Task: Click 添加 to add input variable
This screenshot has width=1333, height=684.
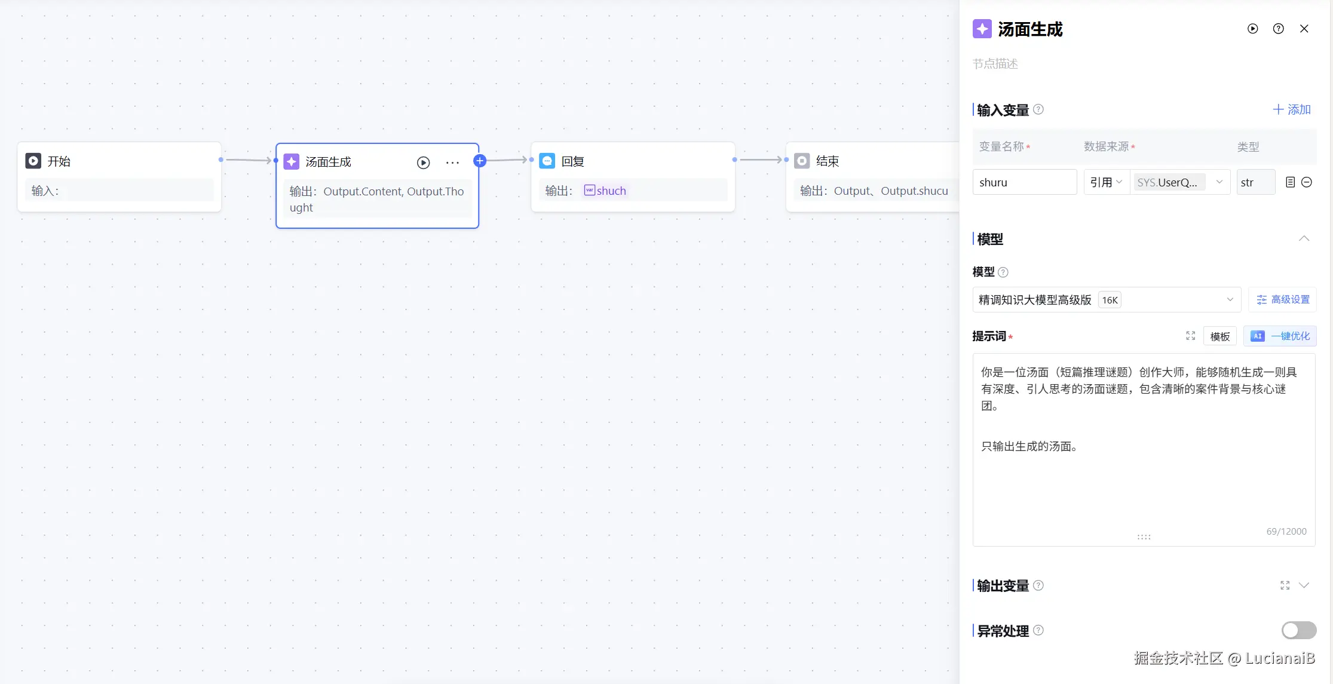Action: pos(1291,109)
